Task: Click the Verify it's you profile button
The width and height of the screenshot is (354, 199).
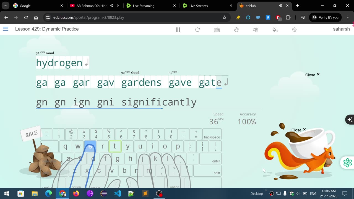Action: click(325, 17)
